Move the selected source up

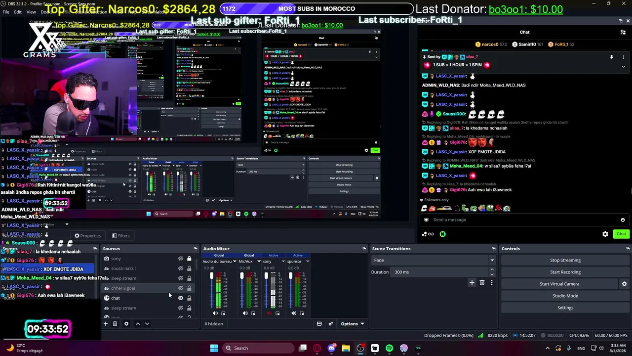click(x=138, y=324)
